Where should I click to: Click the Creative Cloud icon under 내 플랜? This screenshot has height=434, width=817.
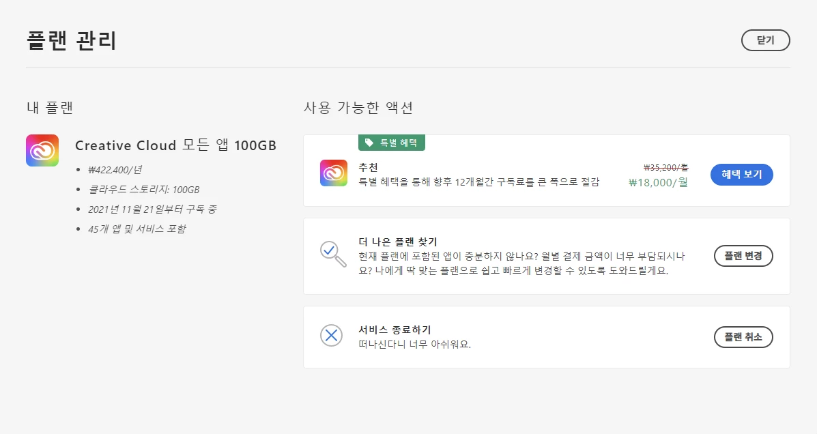42,151
